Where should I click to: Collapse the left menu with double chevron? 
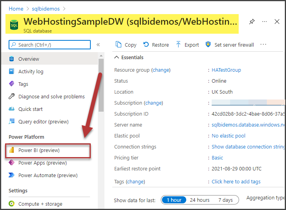(x=98, y=45)
